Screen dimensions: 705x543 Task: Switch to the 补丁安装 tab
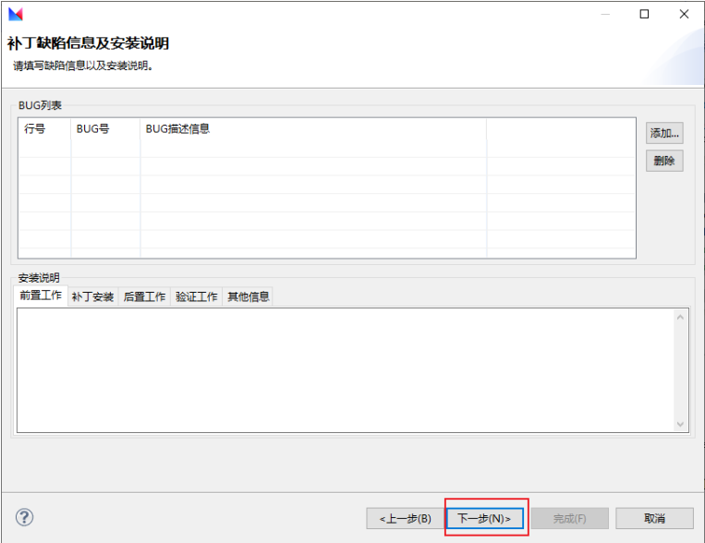pyautogui.click(x=92, y=296)
